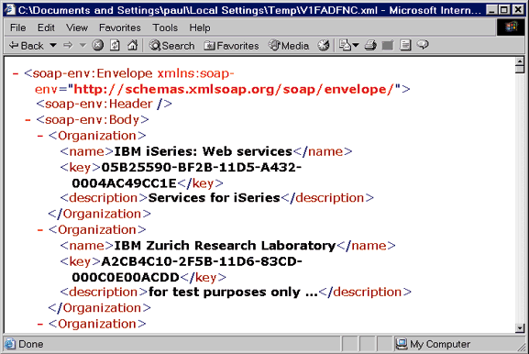
Task: Click the first closing /Organization tag
Action: (100, 214)
